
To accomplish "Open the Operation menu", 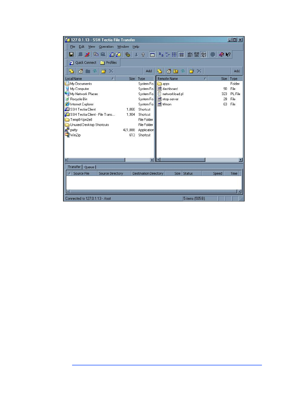I will 106,47.
